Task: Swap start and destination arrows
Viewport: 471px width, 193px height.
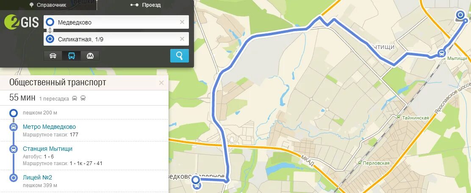Action: coord(50,30)
